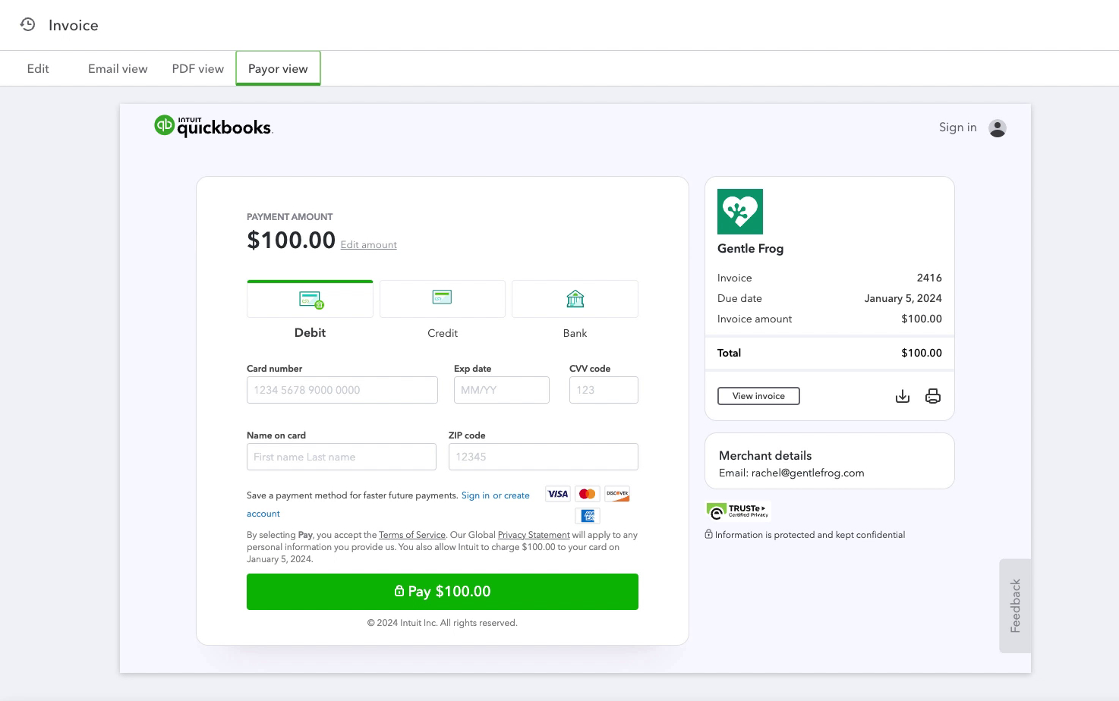
Task: Click the due date January 5, 2024
Action: 903,298
